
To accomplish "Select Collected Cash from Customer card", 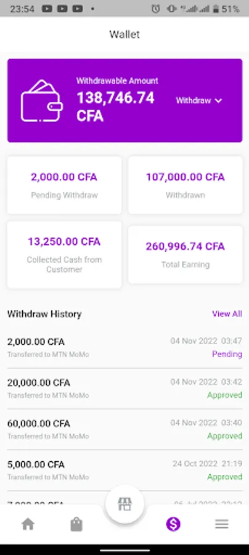I will coord(64,255).
